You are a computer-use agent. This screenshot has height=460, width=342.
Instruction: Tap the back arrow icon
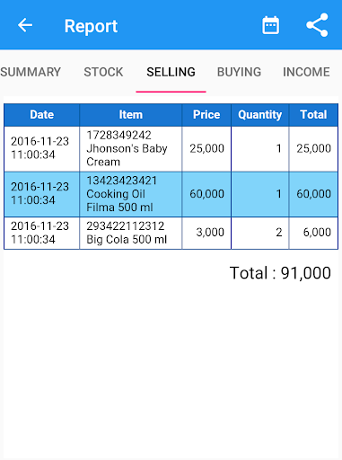(x=25, y=25)
